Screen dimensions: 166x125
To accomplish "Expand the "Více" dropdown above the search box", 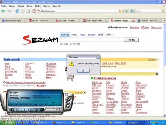I will click(113, 35).
